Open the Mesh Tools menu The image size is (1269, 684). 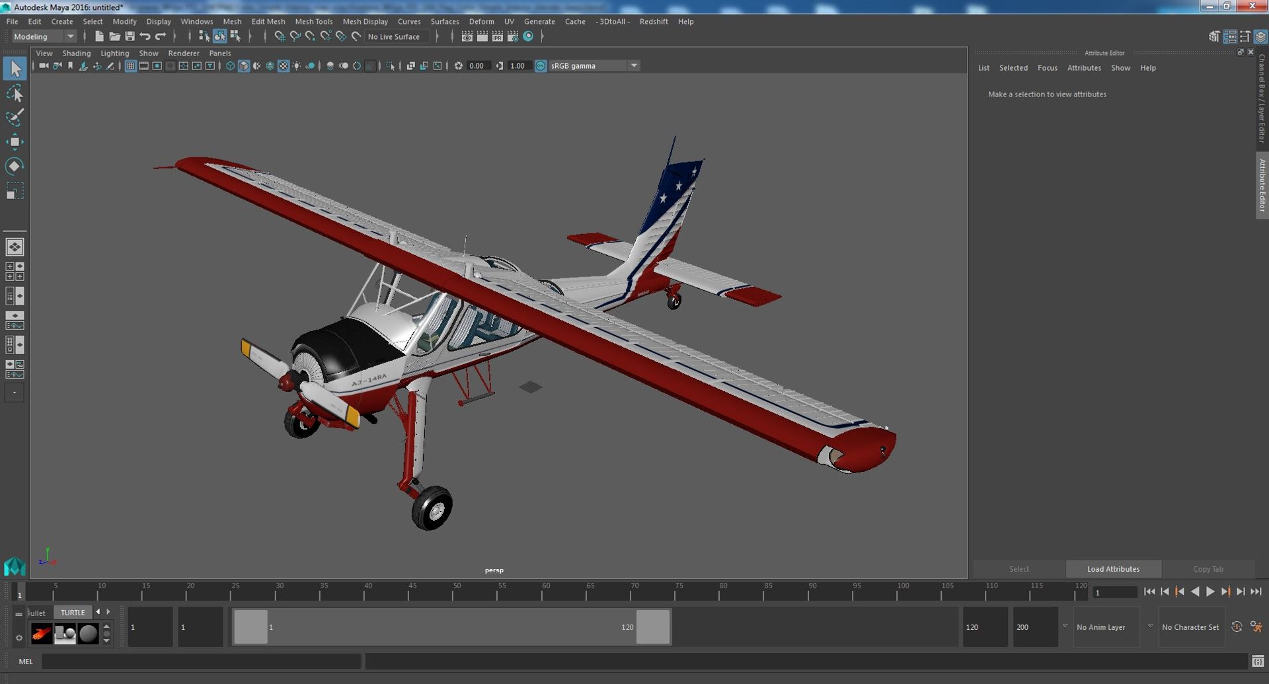point(314,21)
